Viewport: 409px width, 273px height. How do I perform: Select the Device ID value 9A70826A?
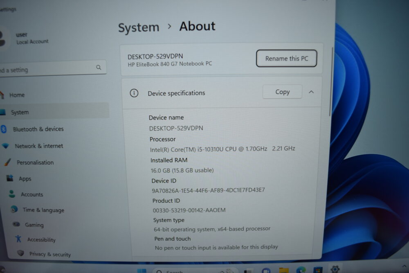pyautogui.click(x=208, y=190)
